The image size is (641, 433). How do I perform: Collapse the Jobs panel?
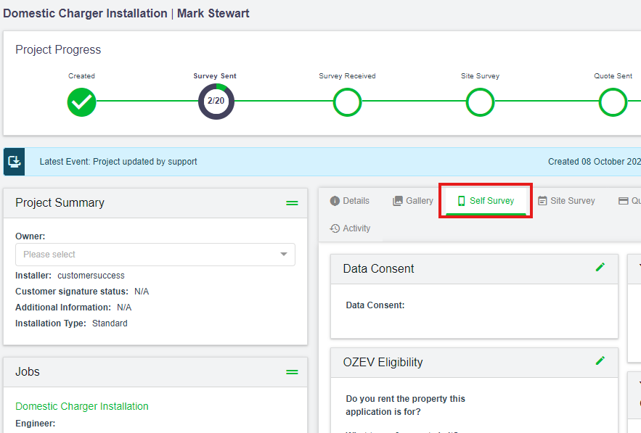(x=292, y=372)
